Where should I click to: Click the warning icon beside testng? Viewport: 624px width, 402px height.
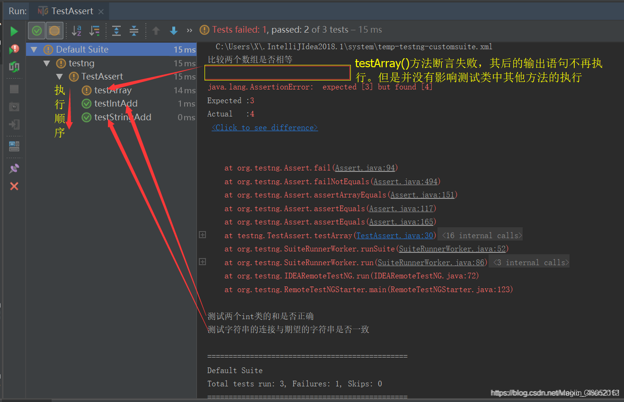click(61, 63)
